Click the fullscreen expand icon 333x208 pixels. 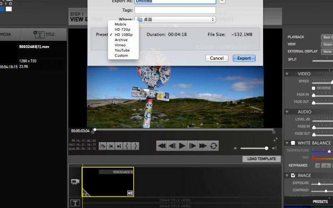275,140
